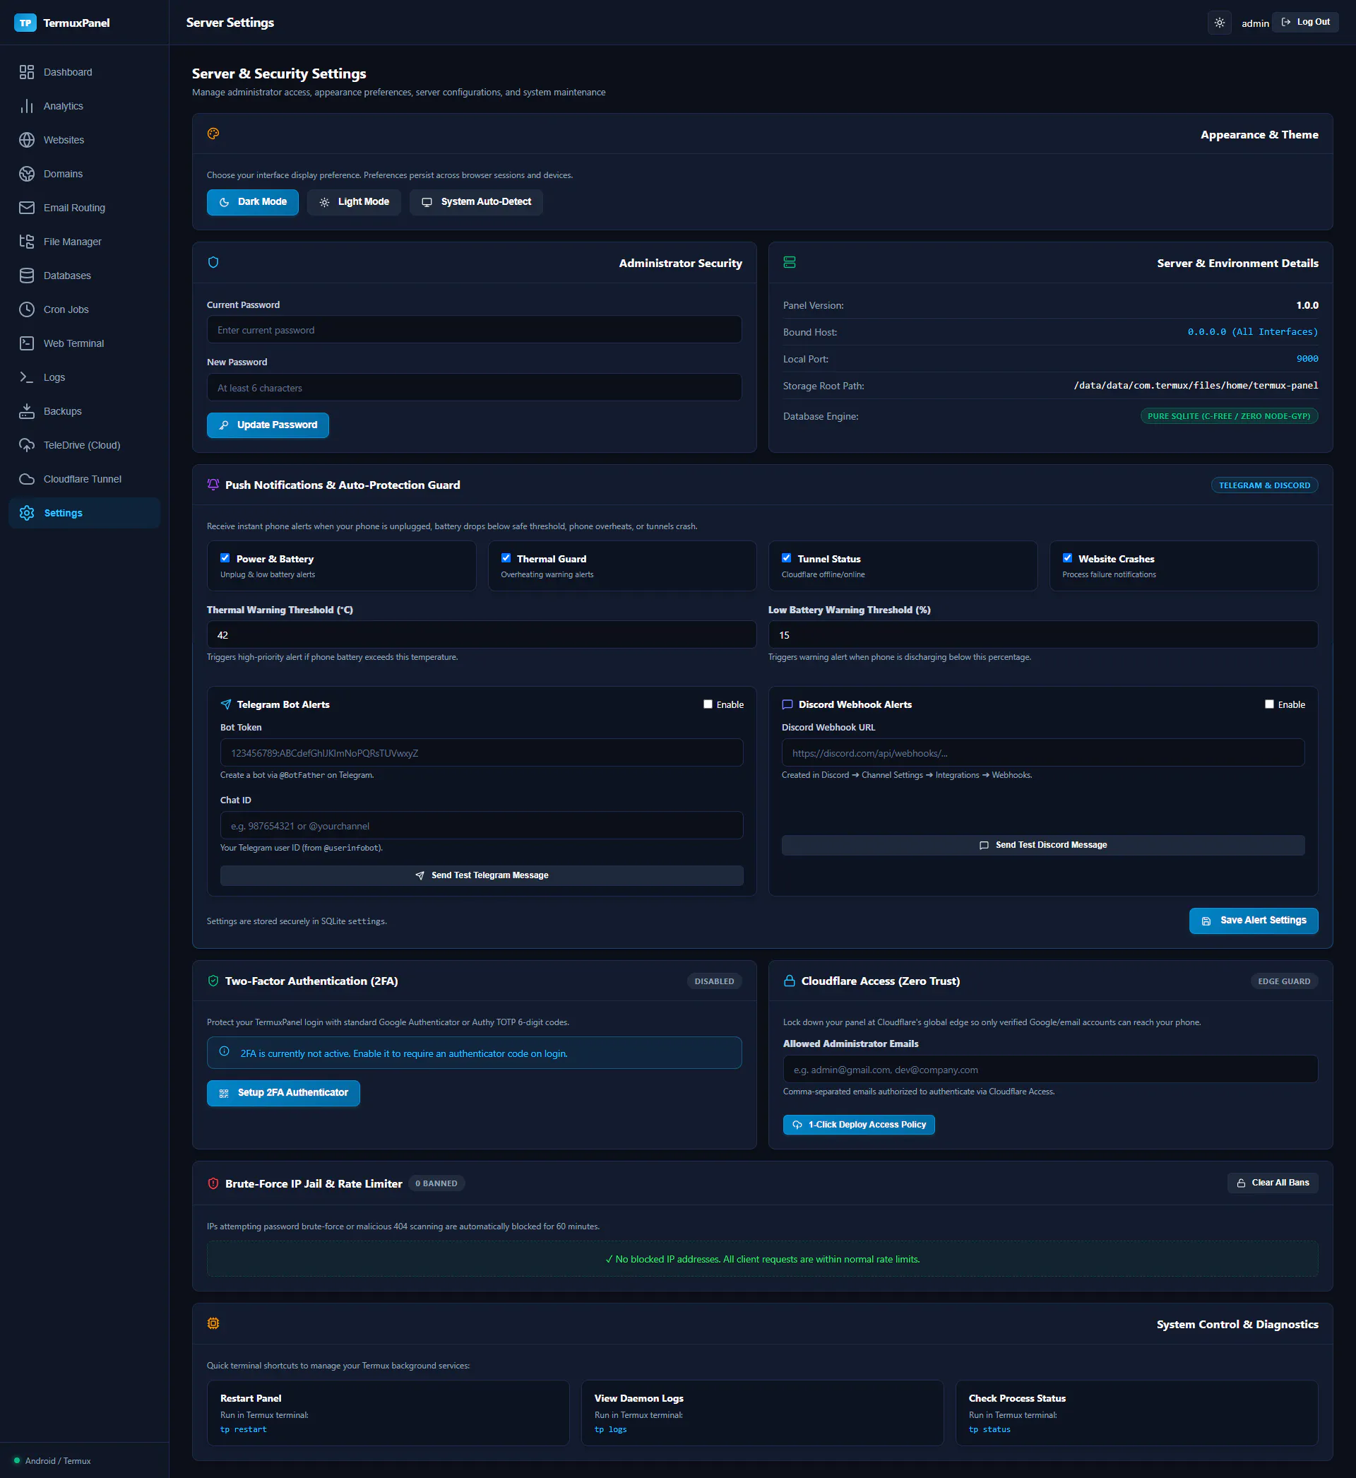Open Dashboard from the sidebar
The width and height of the screenshot is (1356, 1478).
pos(84,72)
